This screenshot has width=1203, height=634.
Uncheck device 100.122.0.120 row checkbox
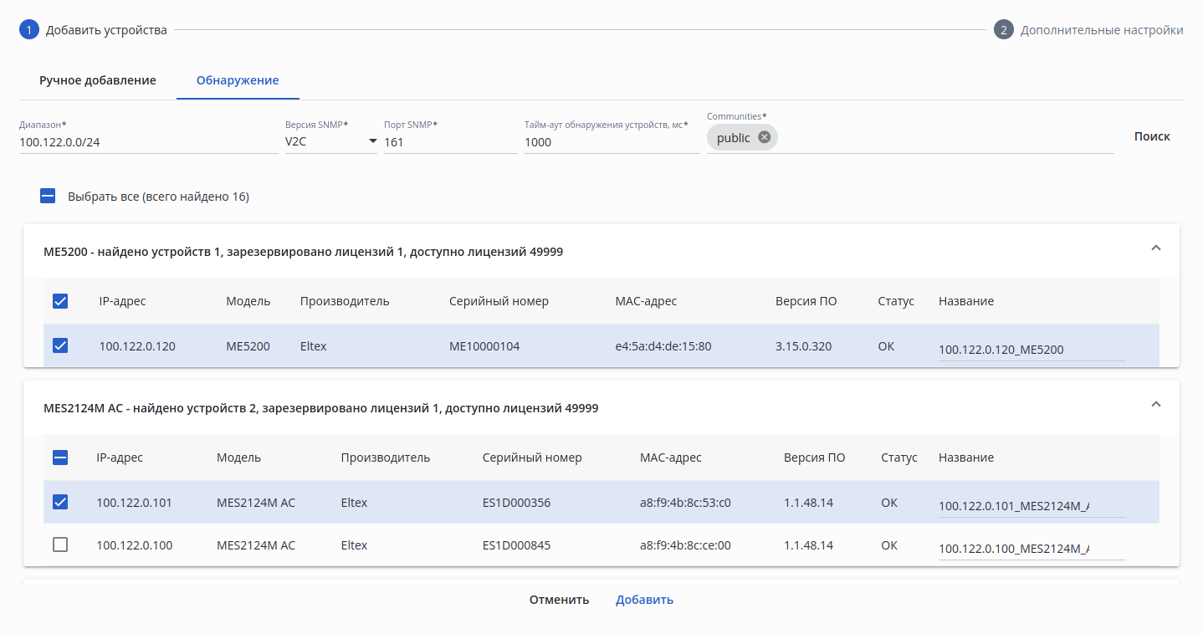(60, 345)
